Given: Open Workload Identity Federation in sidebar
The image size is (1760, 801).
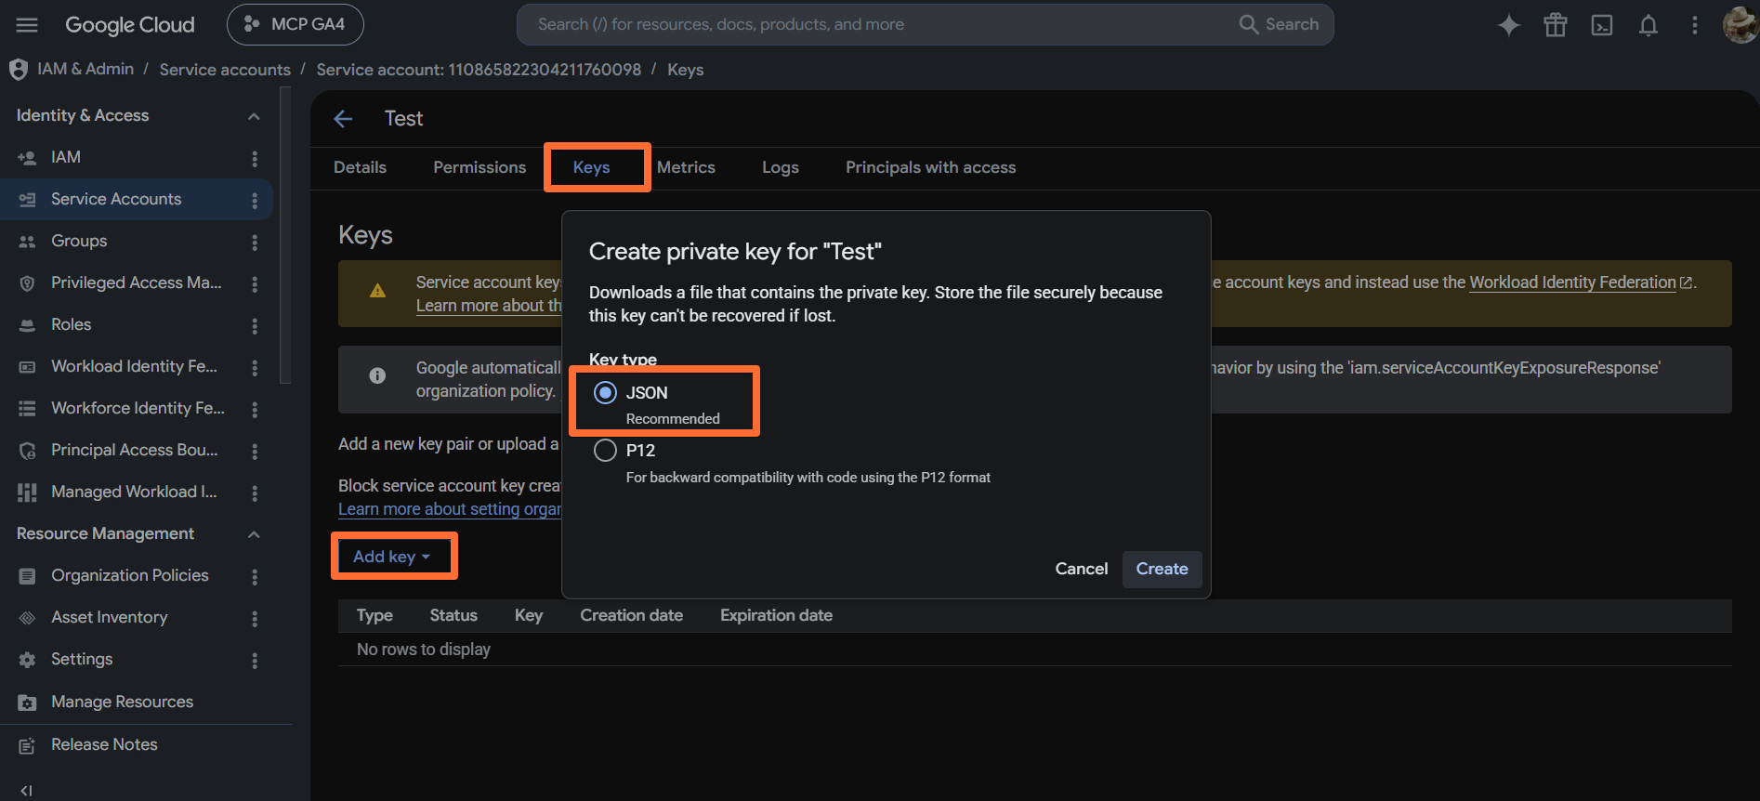Looking at the screenshot, I should (136, 367).
